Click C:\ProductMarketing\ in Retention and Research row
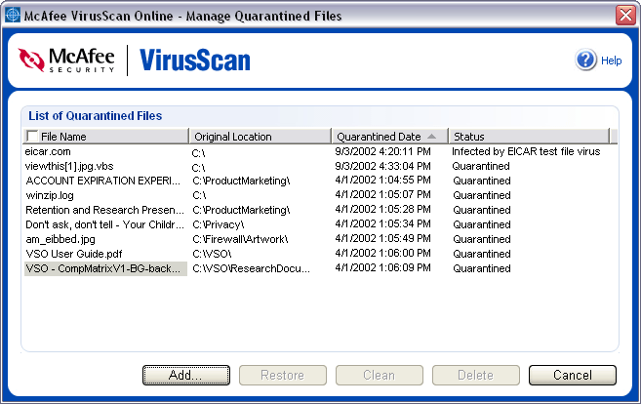The image size is (641, 404). (241, 210)
